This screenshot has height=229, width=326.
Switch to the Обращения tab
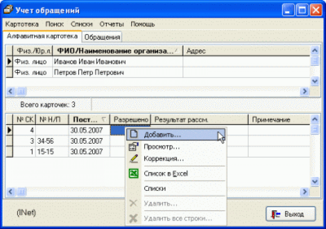click(103, 37)
